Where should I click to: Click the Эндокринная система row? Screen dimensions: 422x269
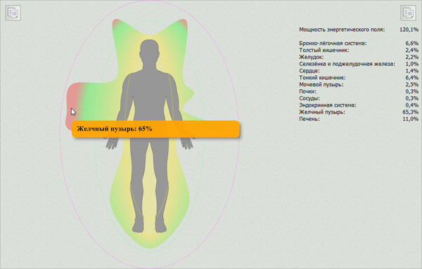[359, 105]
